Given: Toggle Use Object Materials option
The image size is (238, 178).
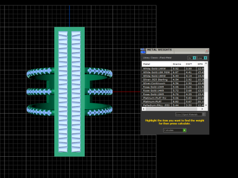Looking at the screenshot, I should [190, 114].
